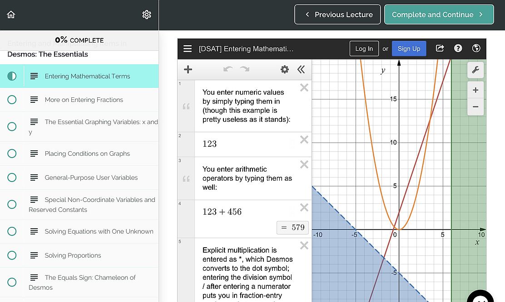Image resolution: width=505 pixels, height=302 pixels.
Task: Click the 123 expression field
Action: coord(253,144)
